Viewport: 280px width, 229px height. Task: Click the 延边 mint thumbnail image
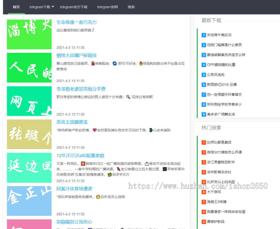pyautogui.click(x=29, y=168)
